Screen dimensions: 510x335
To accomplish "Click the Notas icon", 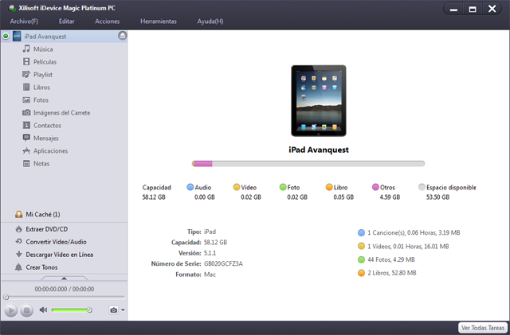I will coord(26,163).
